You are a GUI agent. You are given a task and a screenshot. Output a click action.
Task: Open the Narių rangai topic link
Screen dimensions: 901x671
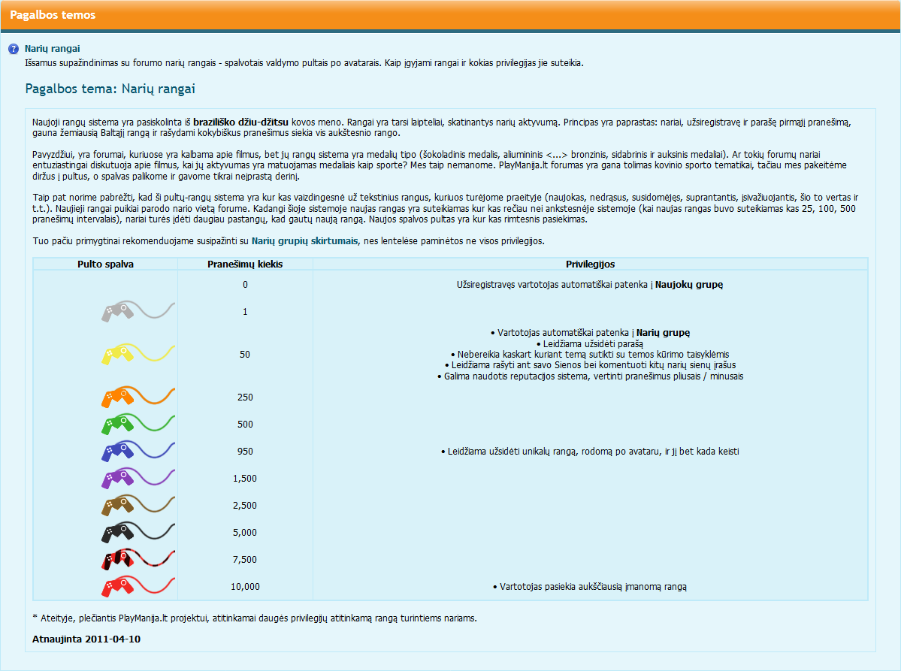click(53, 49)
